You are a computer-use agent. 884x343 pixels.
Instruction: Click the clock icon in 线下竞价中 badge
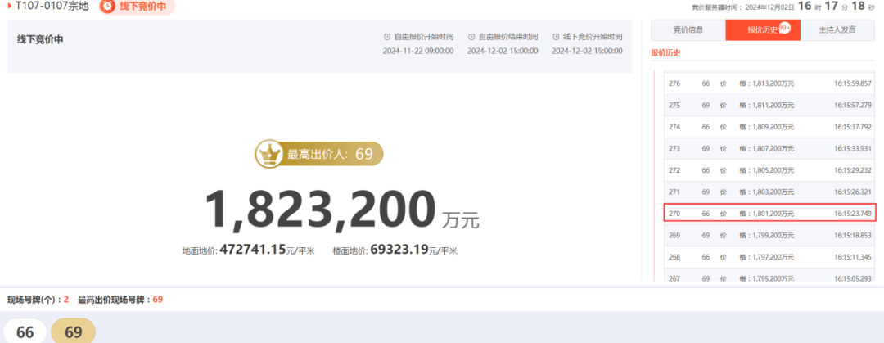[x=109, y=7]
